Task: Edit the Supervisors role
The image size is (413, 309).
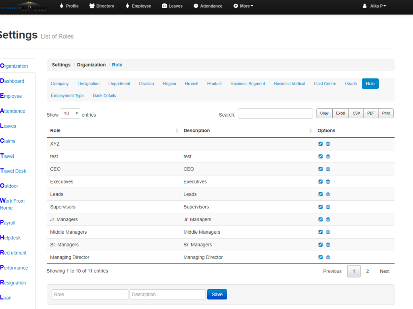Action: [320, 207]
